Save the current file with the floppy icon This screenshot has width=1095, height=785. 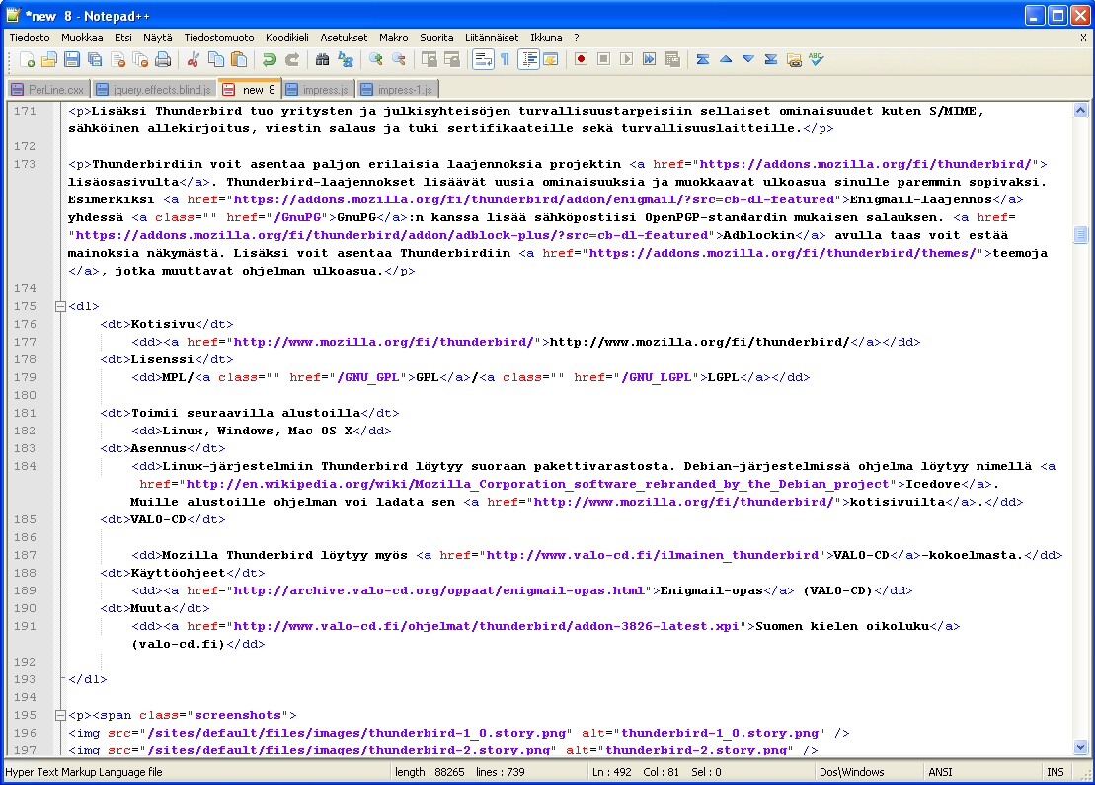71,60
